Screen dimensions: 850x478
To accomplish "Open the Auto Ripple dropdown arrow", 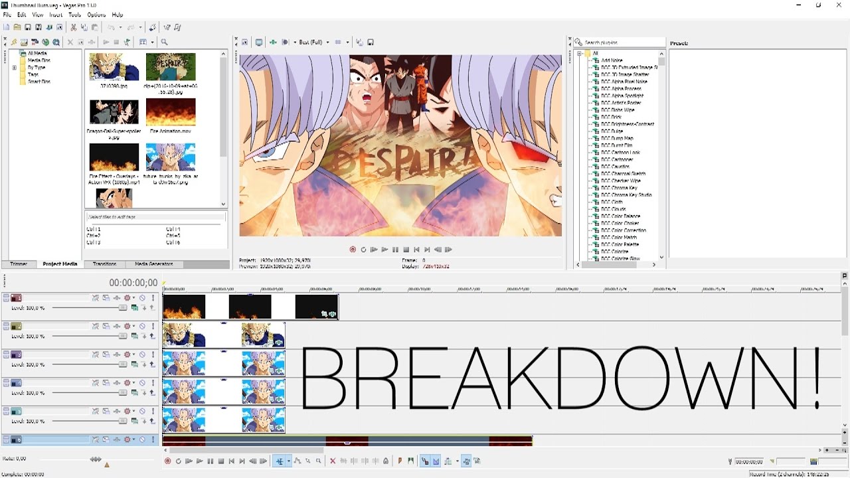I will pos(458,461).
